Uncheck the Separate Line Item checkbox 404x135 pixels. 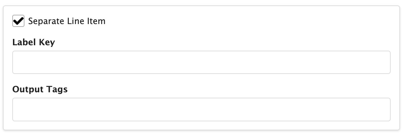(18, 21)
